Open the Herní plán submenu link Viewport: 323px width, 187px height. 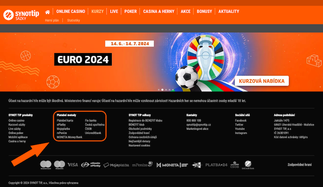pyautogui.click(x=52, y=21)
